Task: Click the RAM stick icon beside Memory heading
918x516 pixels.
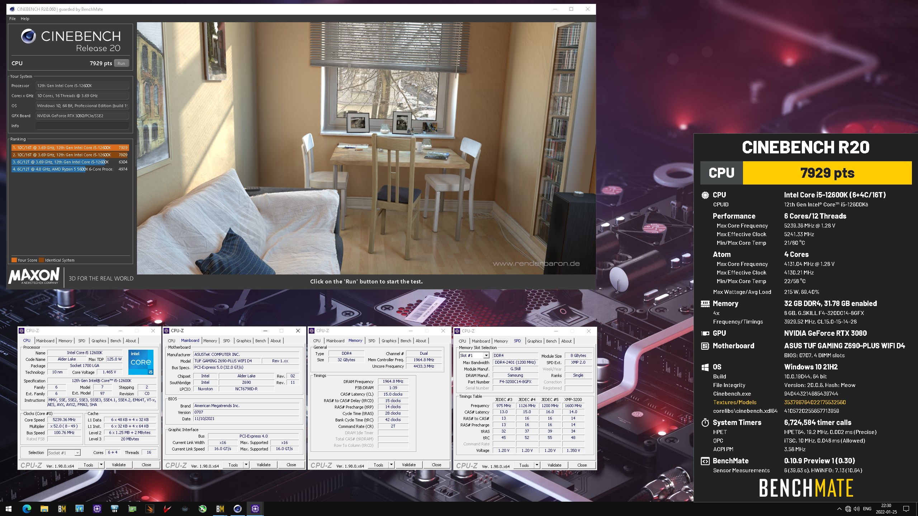Action: (x=705, y=304)
